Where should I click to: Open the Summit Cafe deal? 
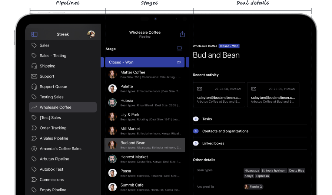pyautogui.click(x=145, y=187)
